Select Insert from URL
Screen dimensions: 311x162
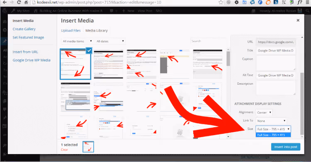pos(25,52)
